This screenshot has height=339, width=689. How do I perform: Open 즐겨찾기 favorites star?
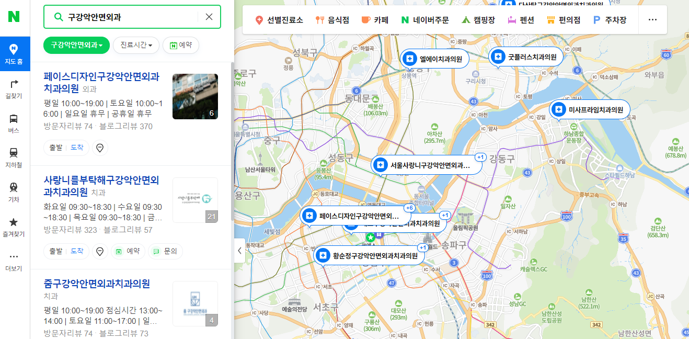point(14,226)
